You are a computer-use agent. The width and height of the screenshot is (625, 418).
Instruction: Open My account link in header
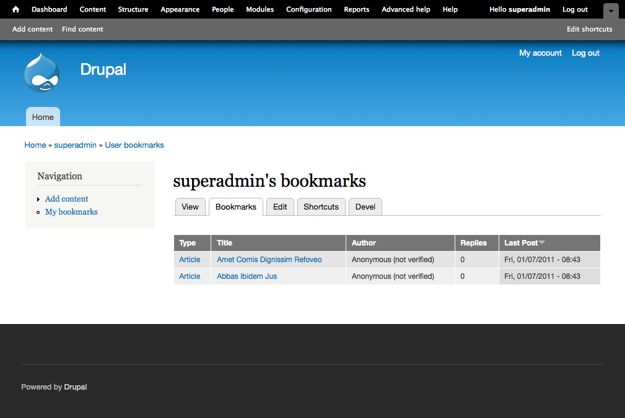tap(540, 53)
